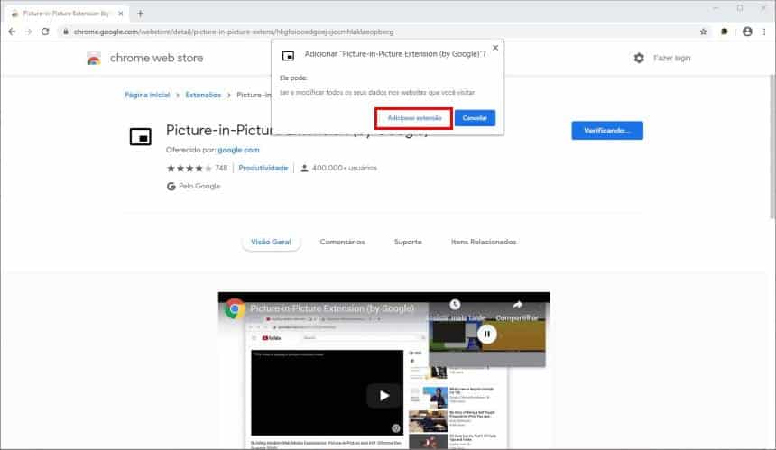Click the star rating next to 748
This screenshot has height=450, width=776.
pyautogui.click(x=189, y=168)
